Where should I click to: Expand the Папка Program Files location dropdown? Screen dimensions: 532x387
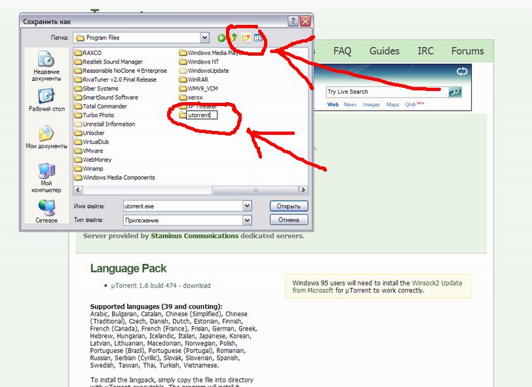tap(204, 37)
